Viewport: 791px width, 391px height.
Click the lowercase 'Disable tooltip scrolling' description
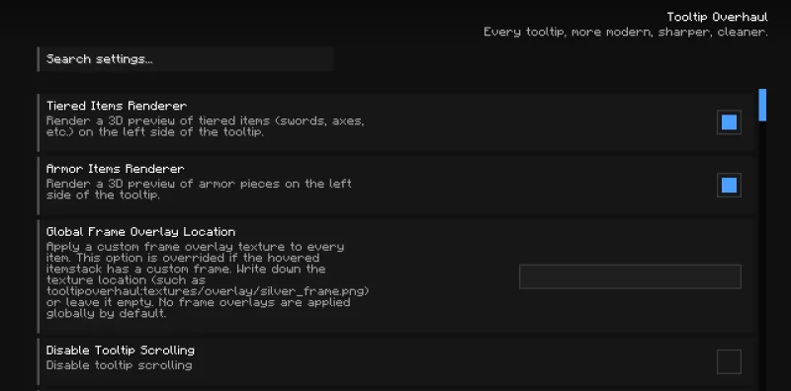(x=119, y=365)
